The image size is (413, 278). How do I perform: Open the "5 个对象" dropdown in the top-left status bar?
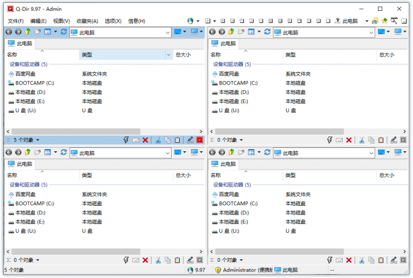[37, 140]
